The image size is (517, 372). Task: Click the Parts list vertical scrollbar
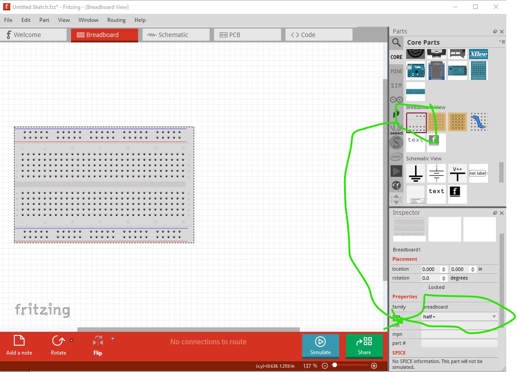(501, 172)
